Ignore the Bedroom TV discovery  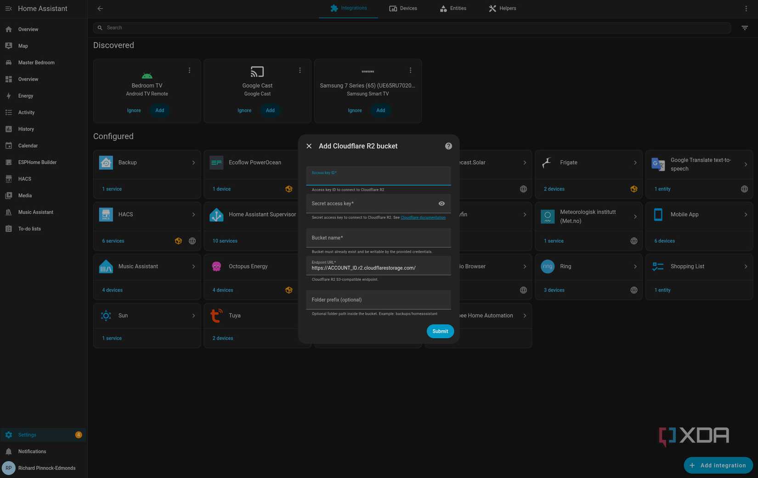tap(134, 111)
